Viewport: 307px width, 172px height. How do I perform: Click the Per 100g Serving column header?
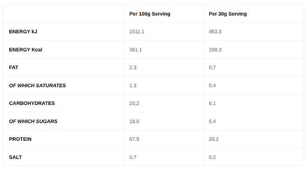click(x=150, y=14)
